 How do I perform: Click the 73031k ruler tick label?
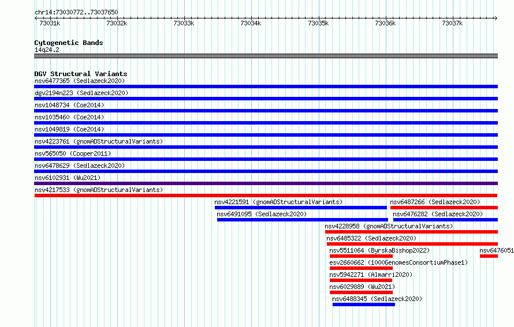(x=50, y=23)
